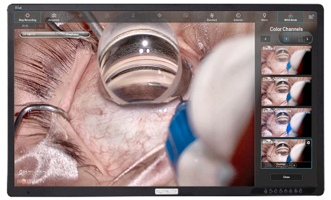Increase Contrast with plus button
This screenshot has width=331, height=200.
click(x=294, y=165)
